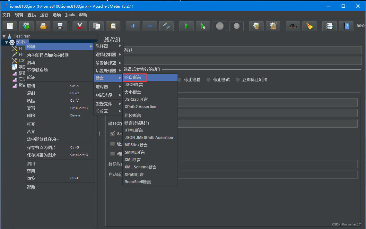The height and width of the screenshot is (229, 366).
Task: Open the Function helper list icon
Action: (x=329, y=26)
